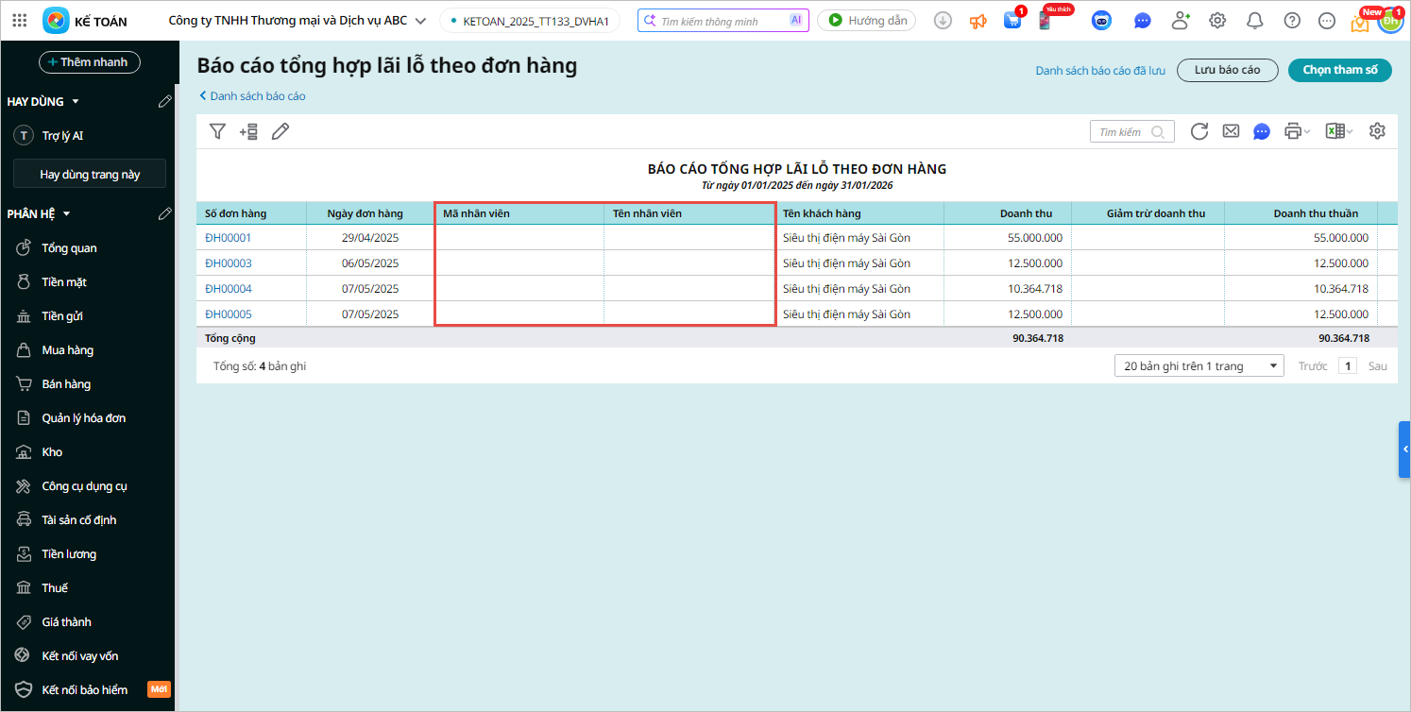Click the pencil edit icon in report toolbar

pyautogui.click(x=280, y=132)
